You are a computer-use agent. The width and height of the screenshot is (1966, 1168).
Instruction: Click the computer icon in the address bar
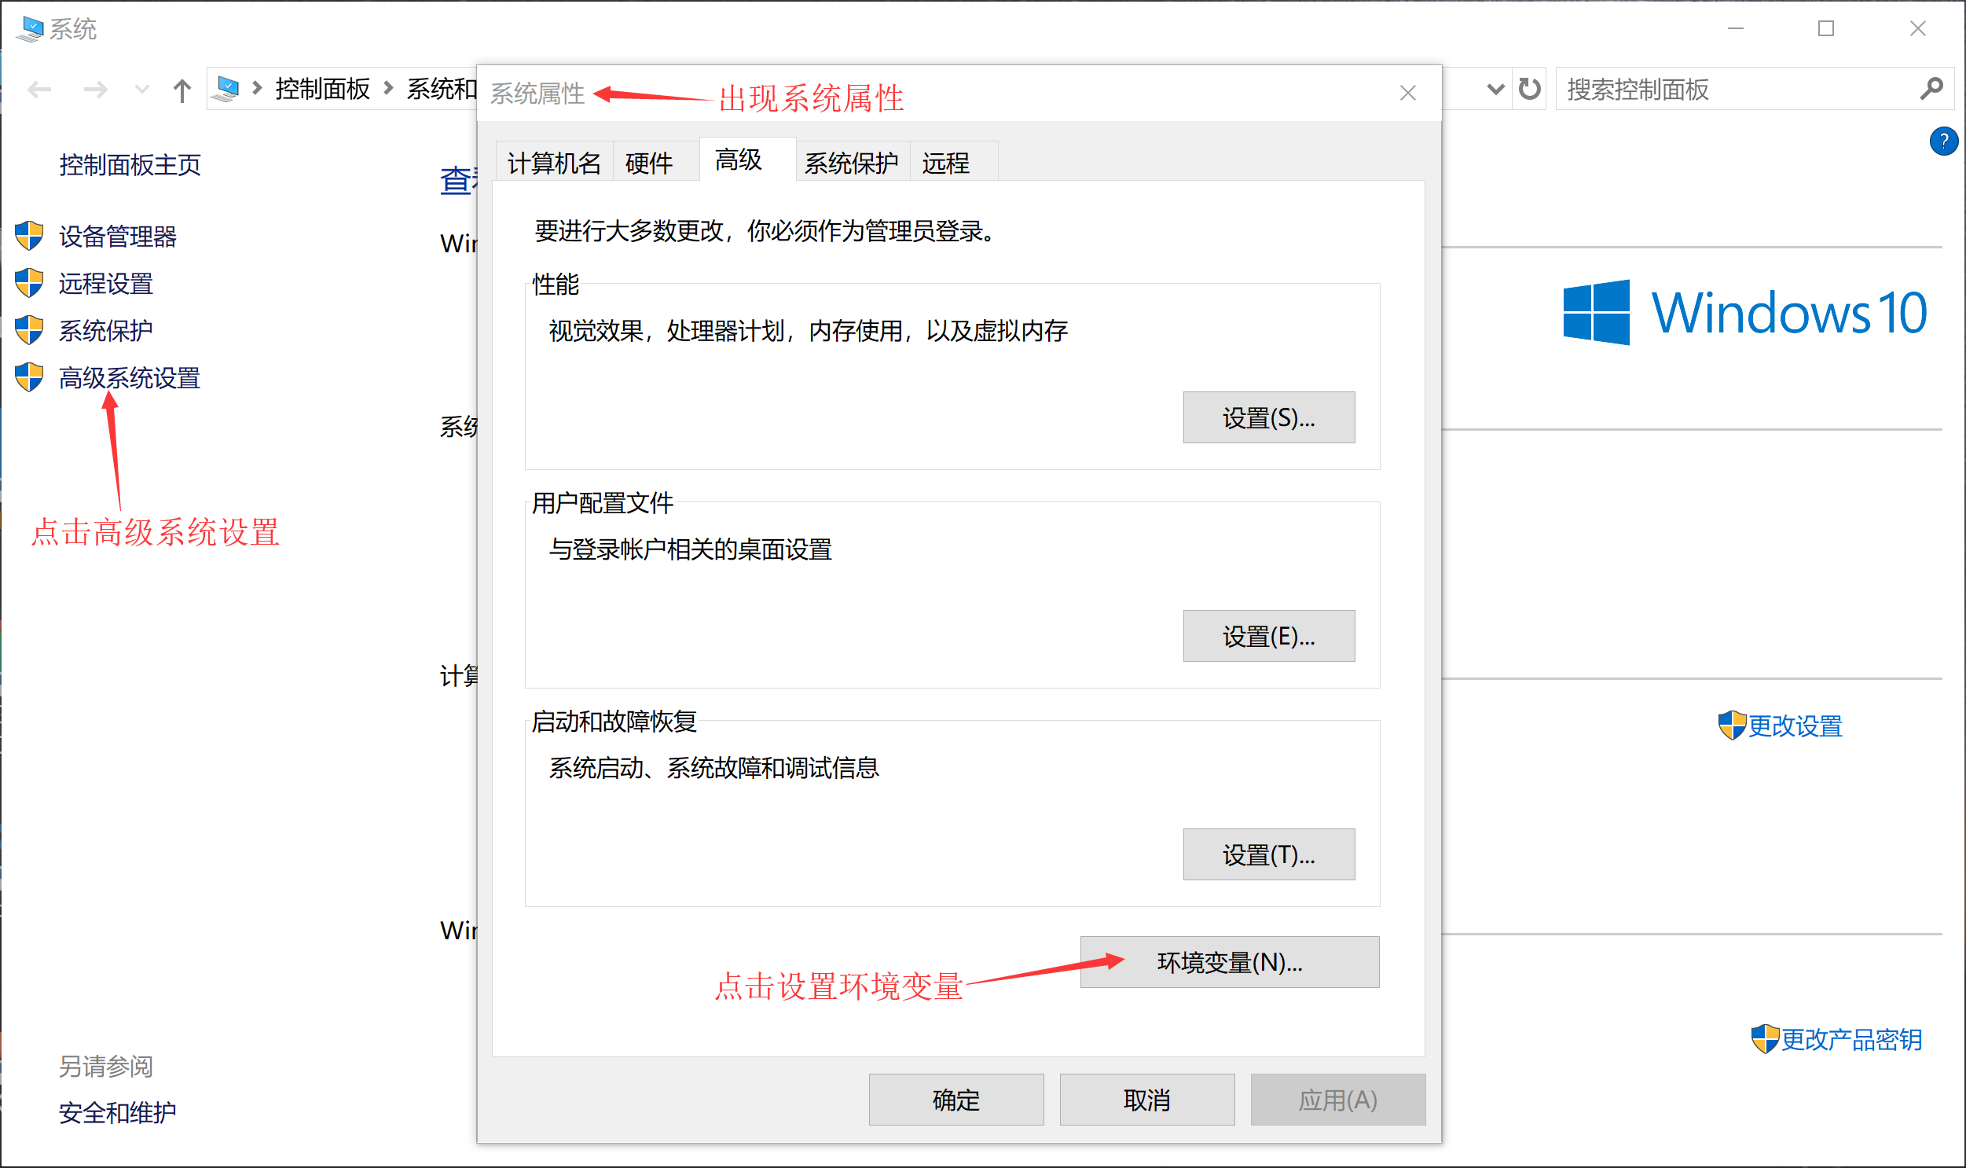pyautogui.click(x=226, y=89)
